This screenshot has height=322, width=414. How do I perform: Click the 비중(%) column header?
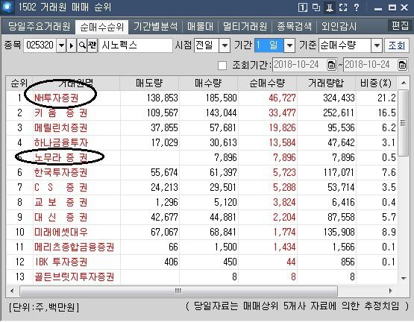[x=376, y=83]
